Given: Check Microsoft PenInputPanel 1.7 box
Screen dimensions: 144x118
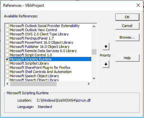Looking at the screenshot, I should tap(7, 38).
